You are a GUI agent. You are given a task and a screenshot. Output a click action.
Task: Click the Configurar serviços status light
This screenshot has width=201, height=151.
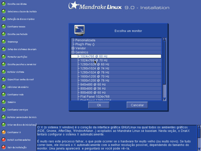pos(4,110)
